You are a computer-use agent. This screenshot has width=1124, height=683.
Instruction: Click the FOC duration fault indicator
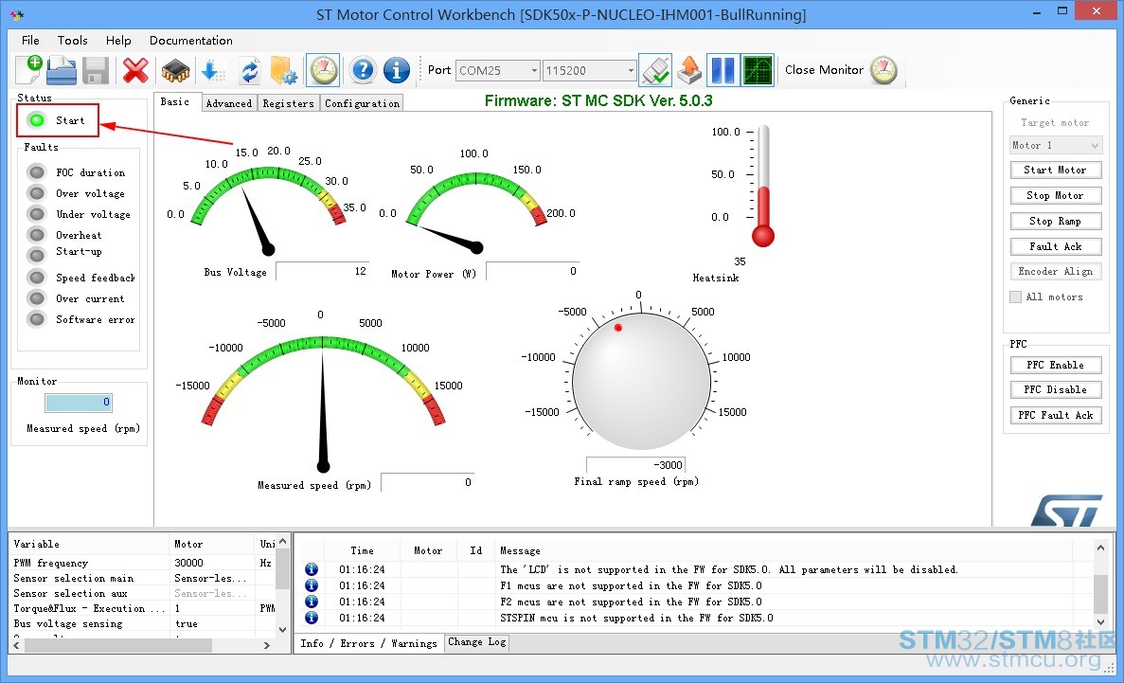[37, 172]
